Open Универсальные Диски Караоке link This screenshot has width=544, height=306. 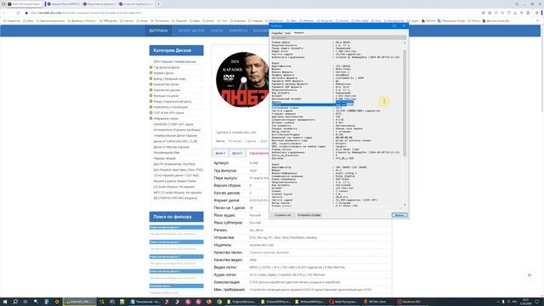tap(175, 136)
